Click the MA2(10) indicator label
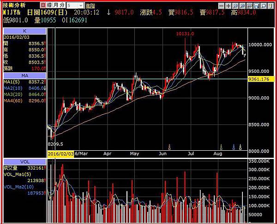Image resolution: width=277 pixels, height=224 pixels. [x=13, y=88]
